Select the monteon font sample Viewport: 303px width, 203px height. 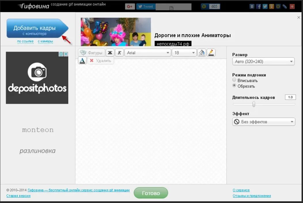point(38,130)
